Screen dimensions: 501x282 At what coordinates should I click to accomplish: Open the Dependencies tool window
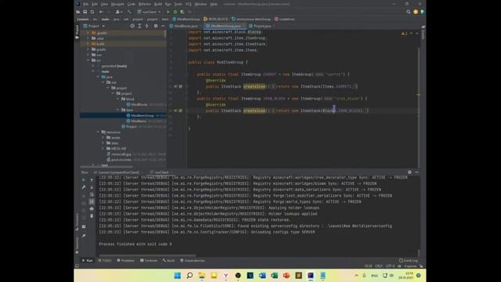193,261
